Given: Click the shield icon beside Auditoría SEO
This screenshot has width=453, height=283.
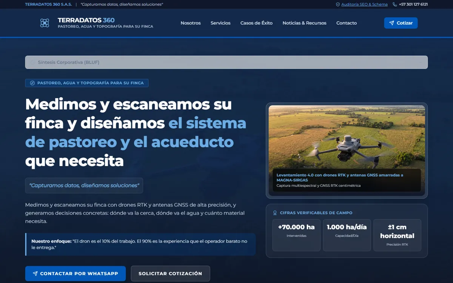Looking at the screenshot, I should pyautogui.click(x=338, y=5).
